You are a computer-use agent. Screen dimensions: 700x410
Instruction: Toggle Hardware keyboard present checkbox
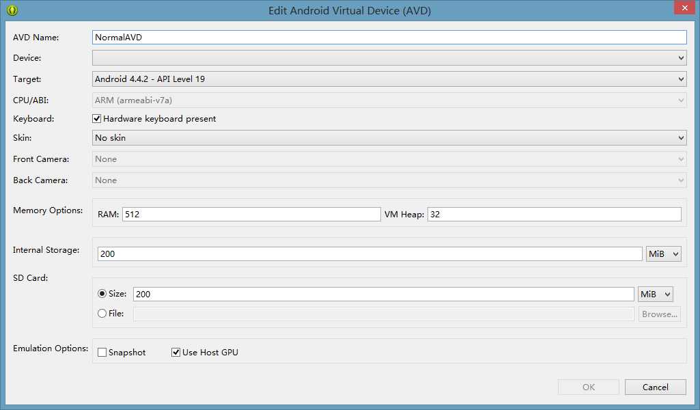coord(96,119)
